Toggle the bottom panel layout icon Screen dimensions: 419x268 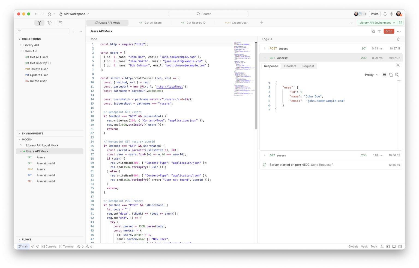pyautogui.click(x=394, y=246)
